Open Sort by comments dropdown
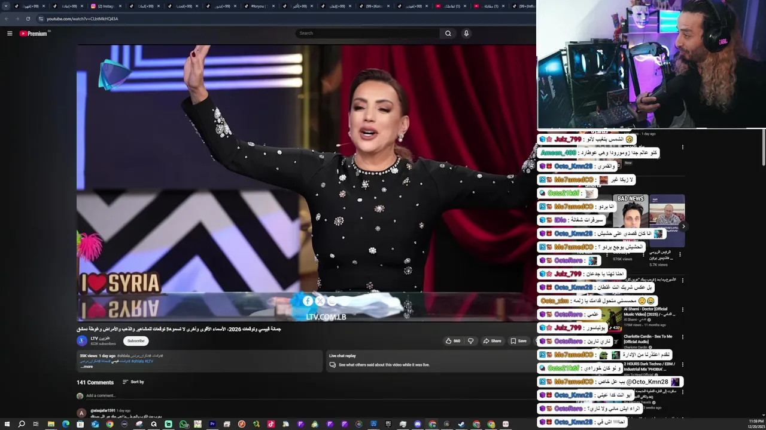 pyautogui.click(x=133, y=382)
